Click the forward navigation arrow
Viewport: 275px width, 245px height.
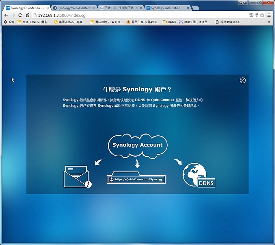point(13,15)
